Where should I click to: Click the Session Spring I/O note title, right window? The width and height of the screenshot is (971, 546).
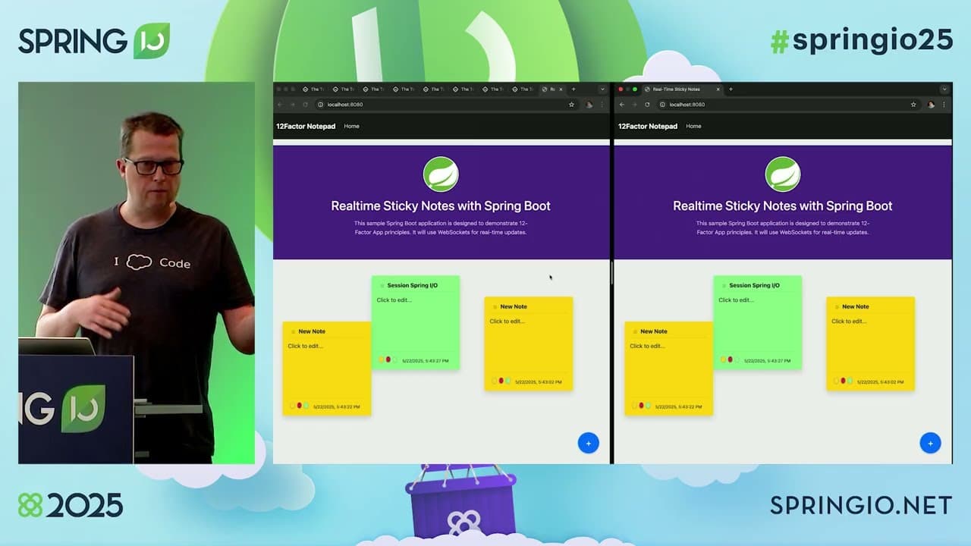point(754,285)
